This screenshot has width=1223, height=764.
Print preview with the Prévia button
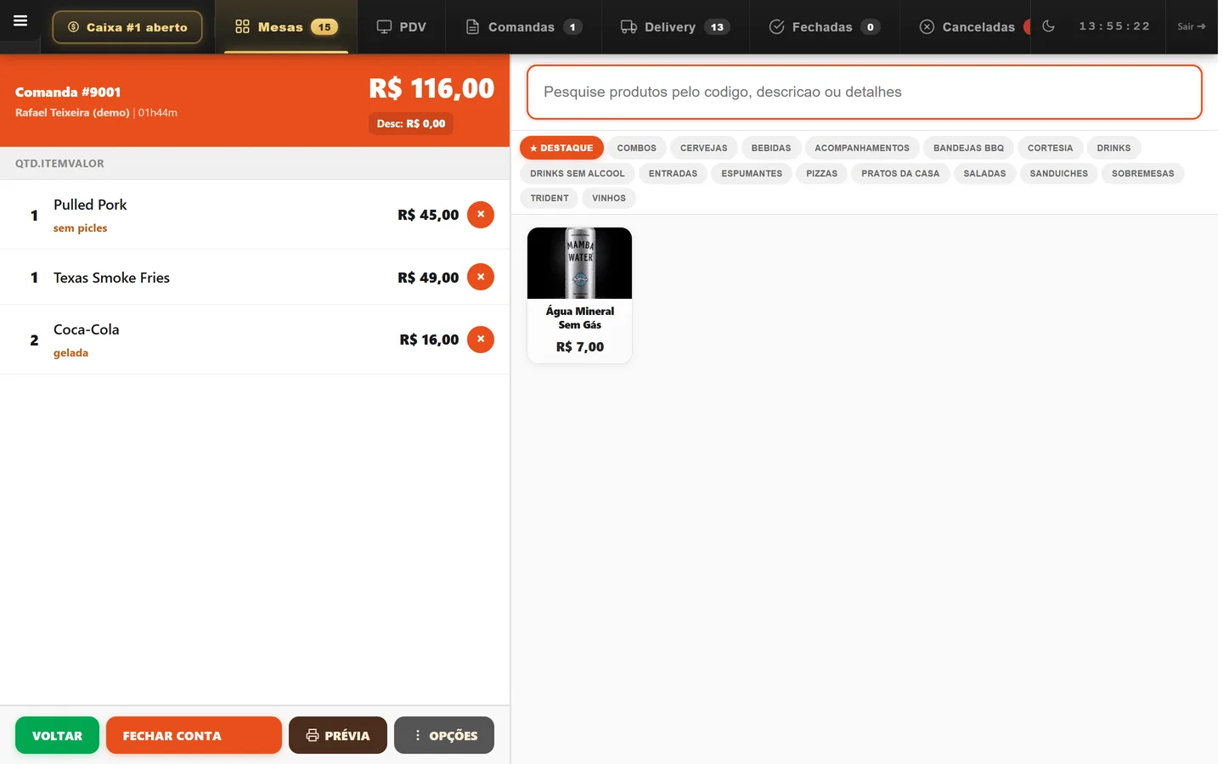coord(338,735)
